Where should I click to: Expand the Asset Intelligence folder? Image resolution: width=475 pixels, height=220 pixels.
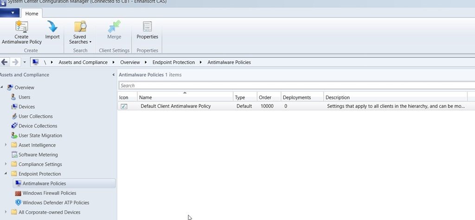(6, 145)
